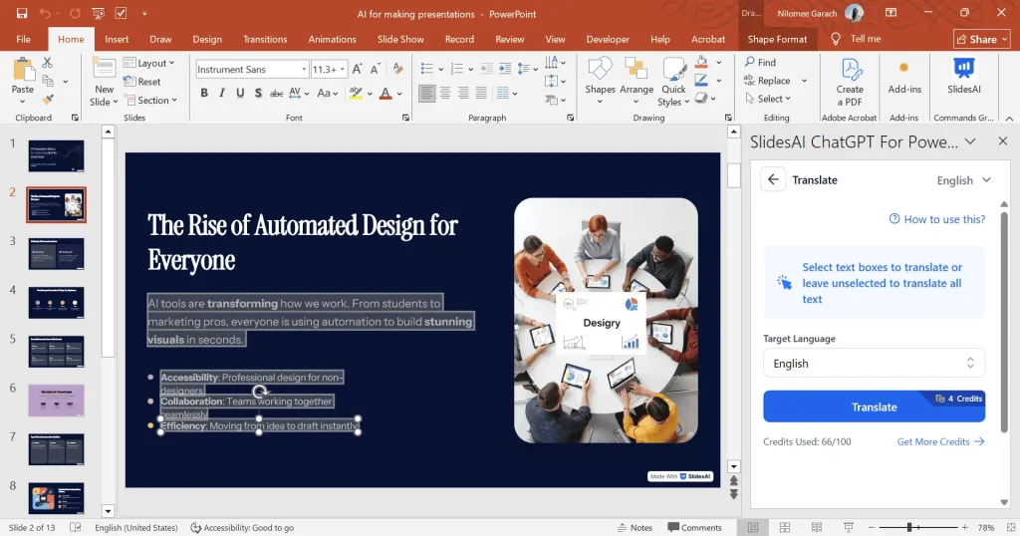Viewport: 1020px width, 536px height.
Task: Align text to center
Action: [445, 93]
